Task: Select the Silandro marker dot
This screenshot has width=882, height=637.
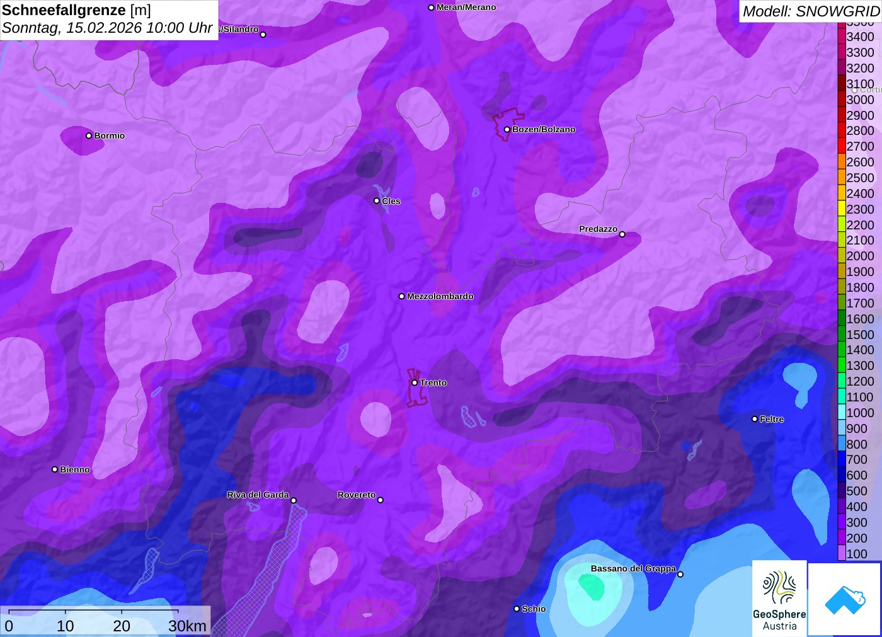Action: point(263,35)
